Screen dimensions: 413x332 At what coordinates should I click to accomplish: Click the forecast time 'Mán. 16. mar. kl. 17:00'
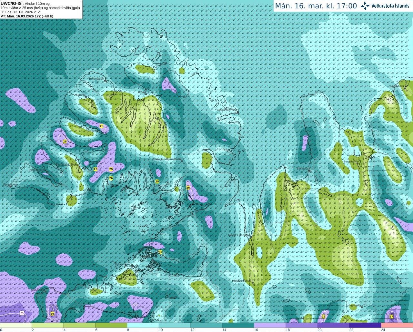pyautogui.click(x=316, y=6)
